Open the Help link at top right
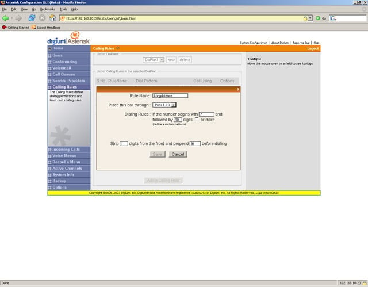 [316, 43]
